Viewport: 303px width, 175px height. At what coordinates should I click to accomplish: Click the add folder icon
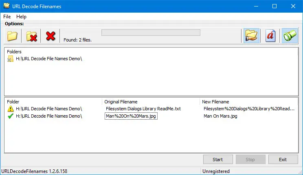coord(12,36)
